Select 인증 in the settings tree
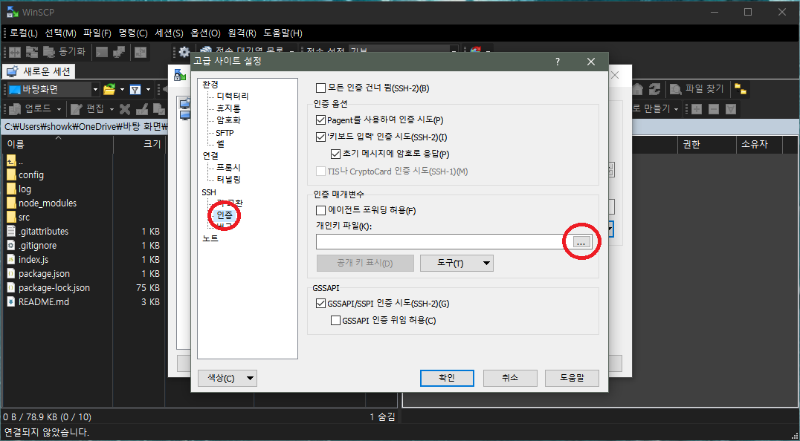800x441 pixels. click(225, 215)
